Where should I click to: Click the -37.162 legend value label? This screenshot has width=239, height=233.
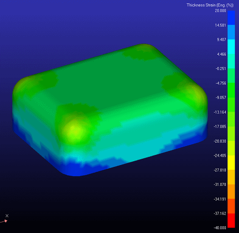(220, 213)
